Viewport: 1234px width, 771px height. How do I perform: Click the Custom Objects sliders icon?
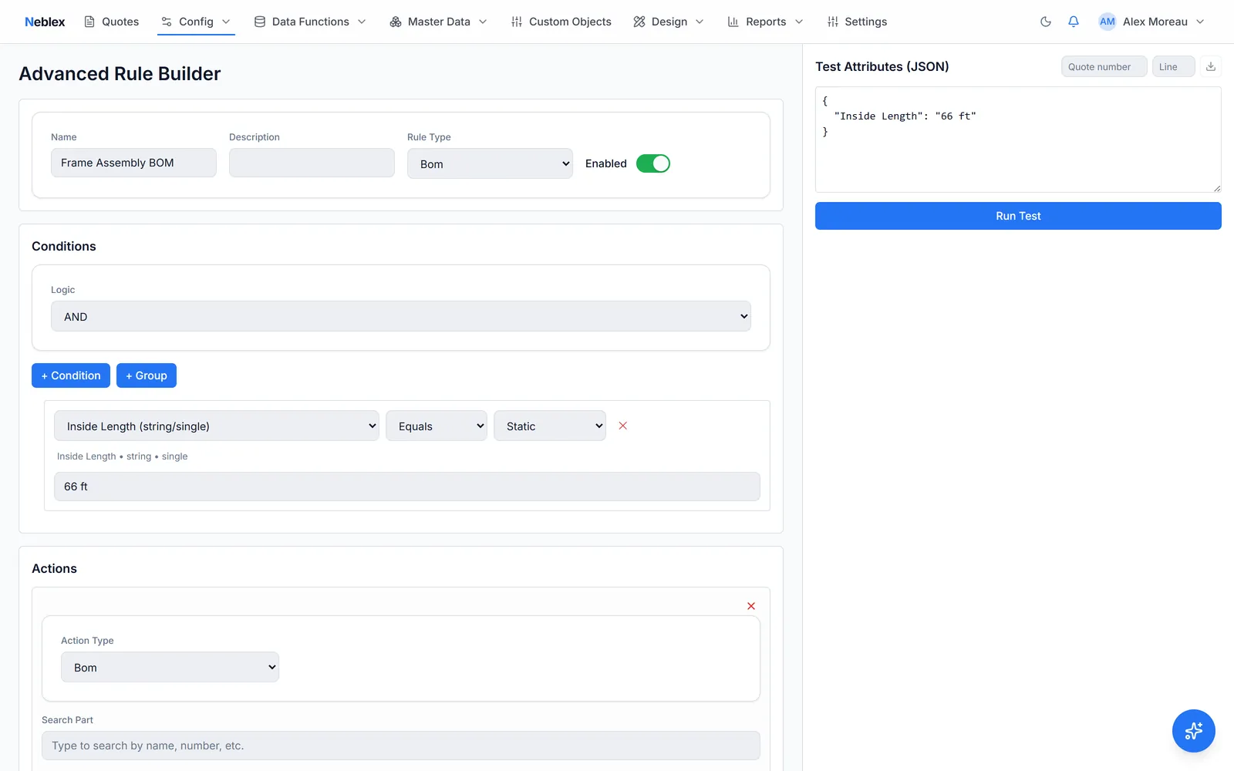517,22
